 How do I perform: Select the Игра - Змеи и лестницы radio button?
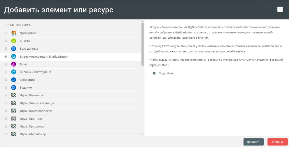6,103
